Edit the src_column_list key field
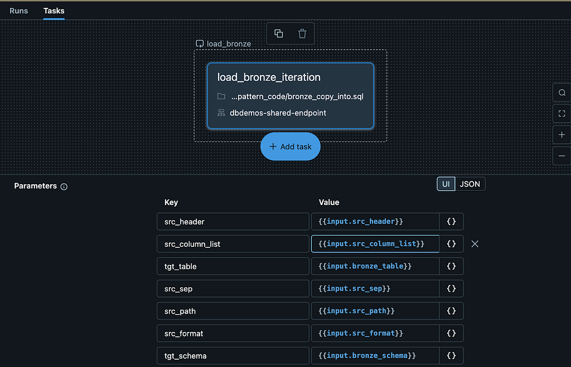 [x=233, y=244]
